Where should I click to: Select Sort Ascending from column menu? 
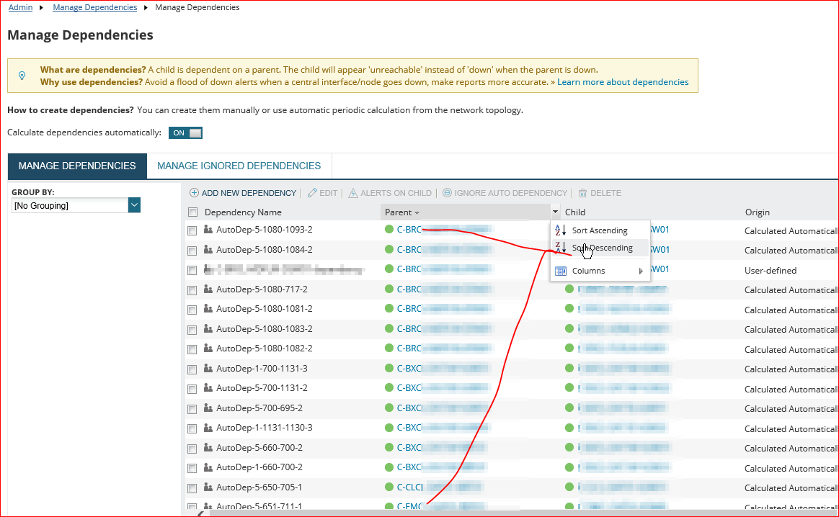(x=600, y=230)
